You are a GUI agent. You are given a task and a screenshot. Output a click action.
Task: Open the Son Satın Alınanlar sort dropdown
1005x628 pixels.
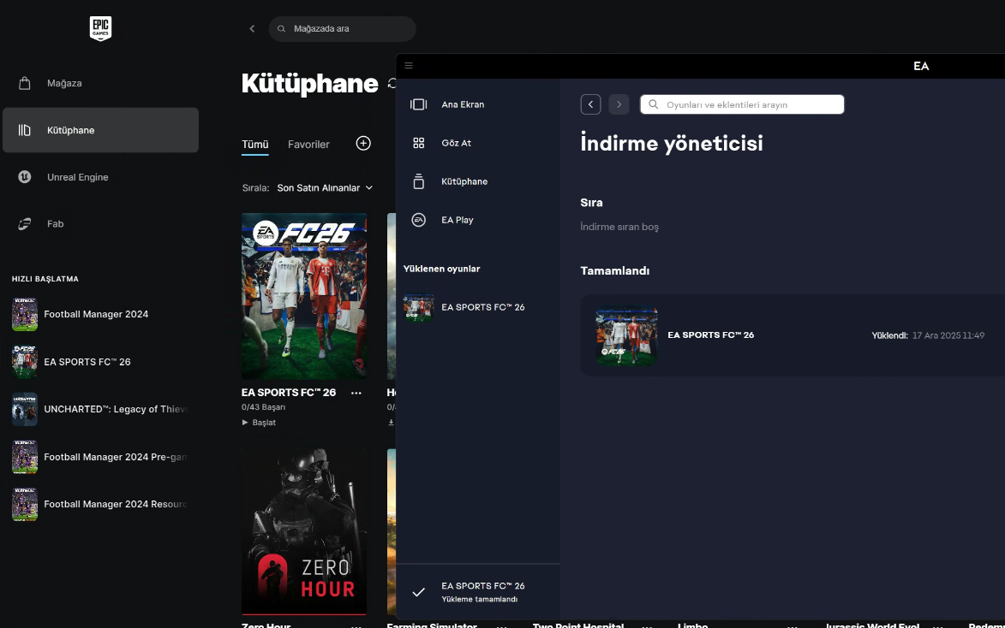[325, 187]
